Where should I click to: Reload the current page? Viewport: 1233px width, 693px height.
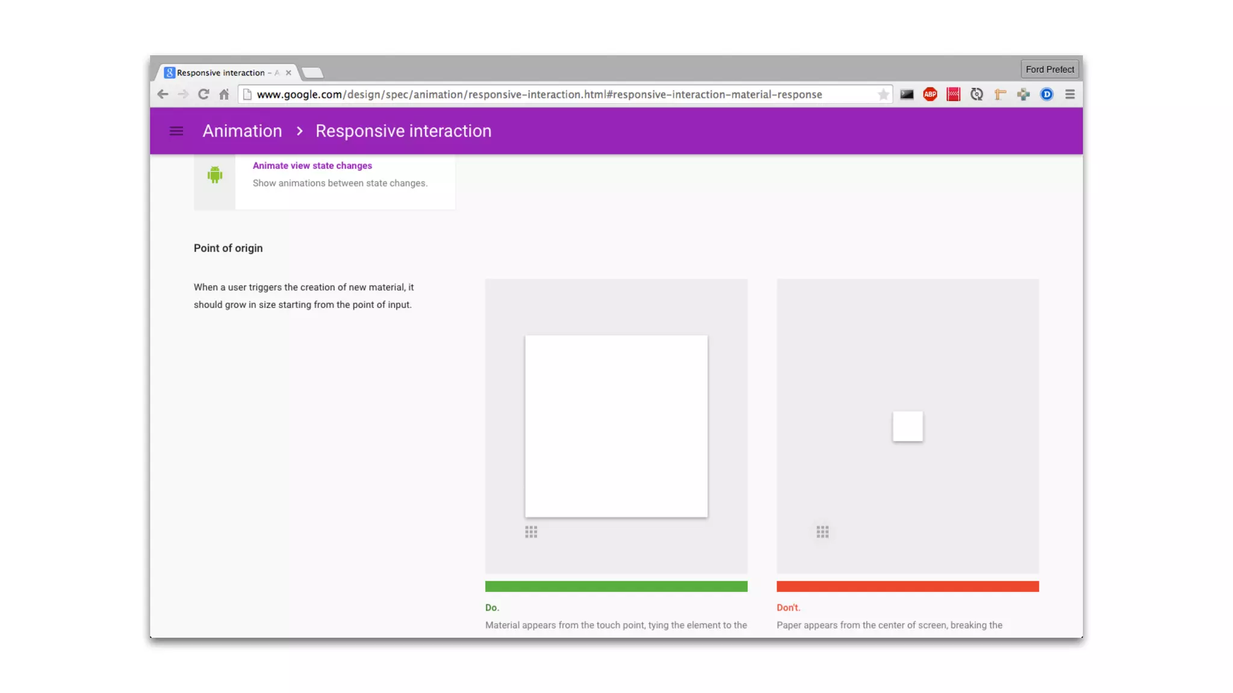203,94
